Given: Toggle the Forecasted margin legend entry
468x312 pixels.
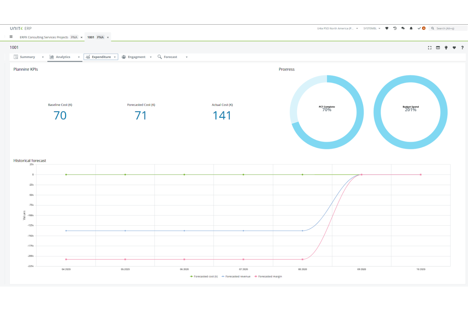Looking at the screenshot, I should (x=268, y=276).
